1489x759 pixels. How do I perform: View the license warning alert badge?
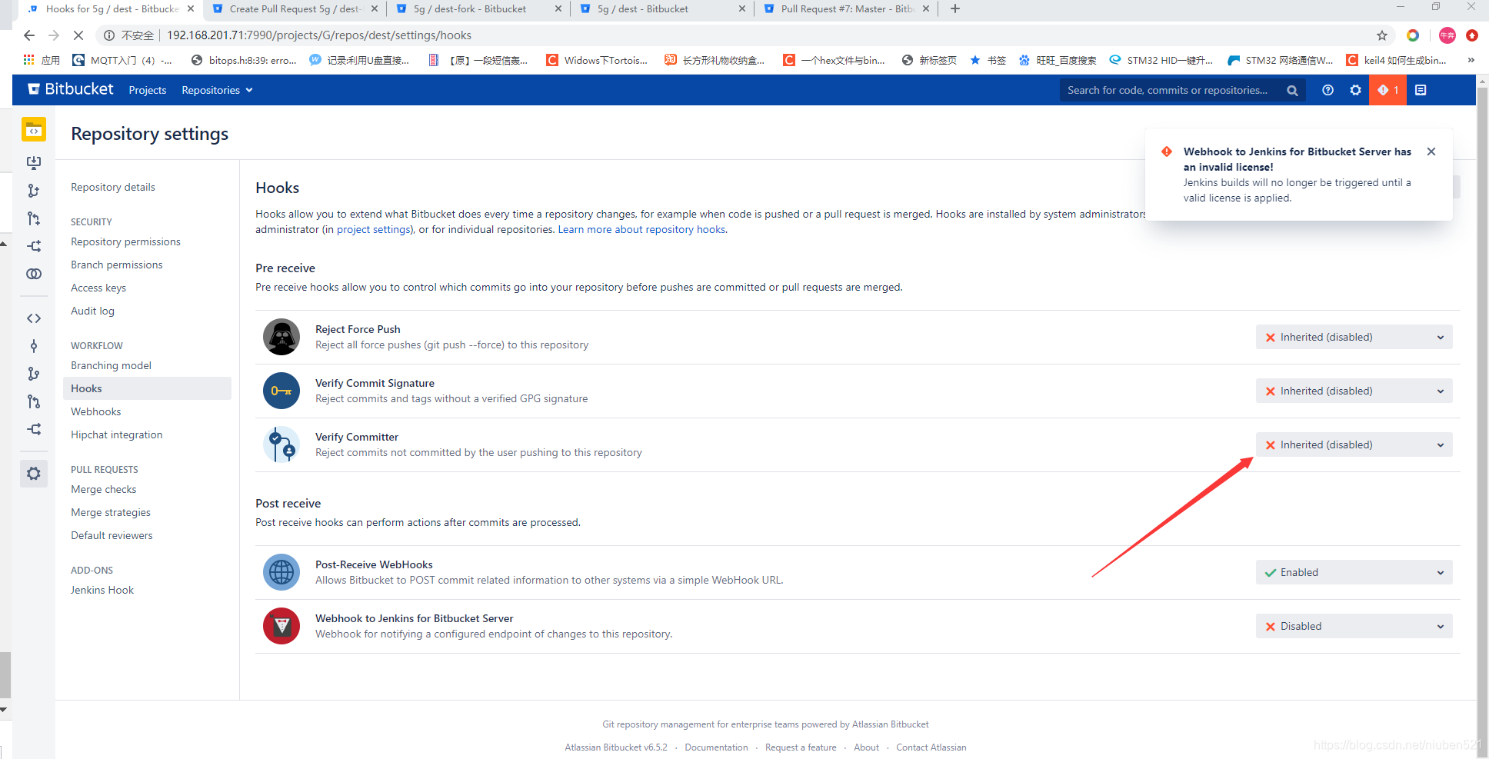tap(1387, 90)
